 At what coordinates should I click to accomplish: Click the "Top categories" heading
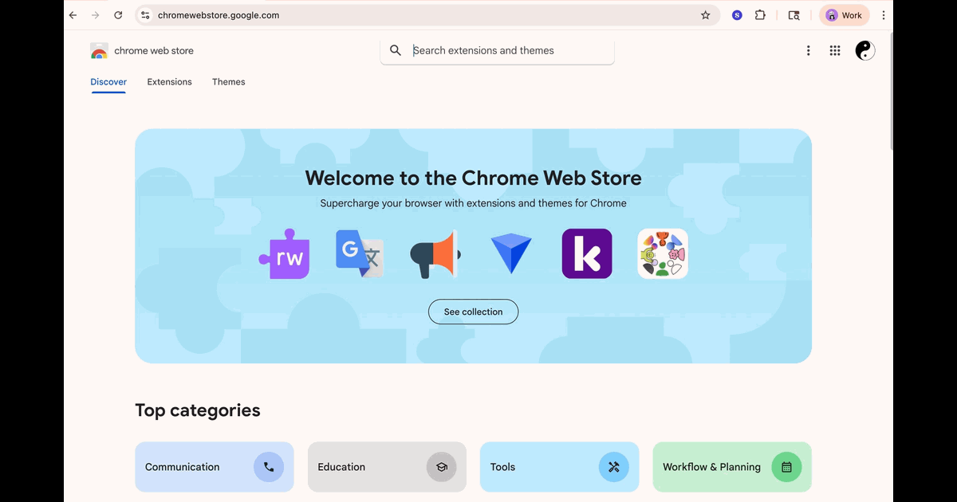tap(198, 410)
